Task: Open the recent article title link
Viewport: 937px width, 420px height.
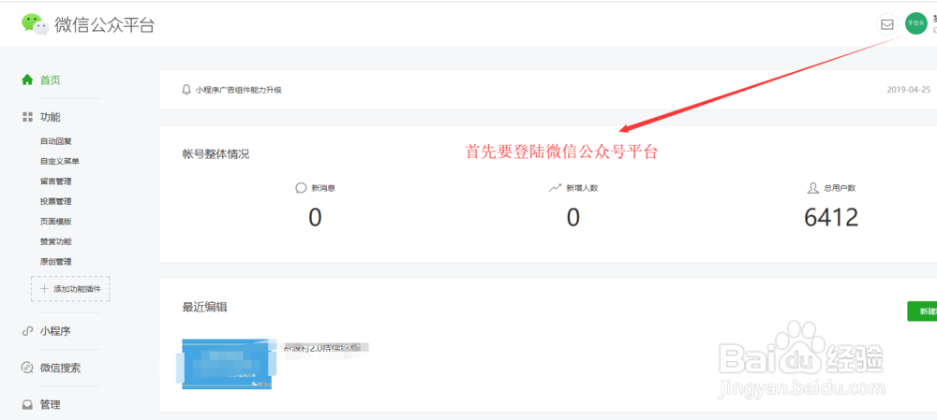Action: pyautogui.click(x=326, y=347)
